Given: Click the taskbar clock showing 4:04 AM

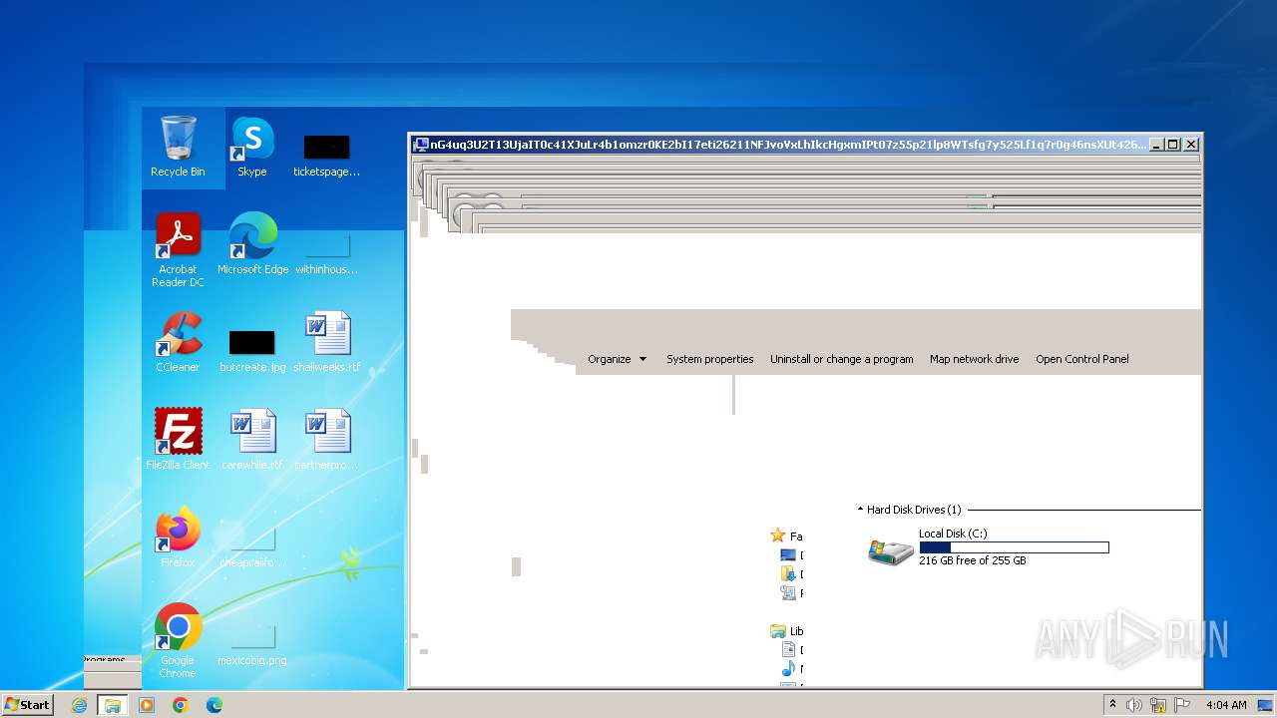Looking at the screenshot, I should point(1226,705).
